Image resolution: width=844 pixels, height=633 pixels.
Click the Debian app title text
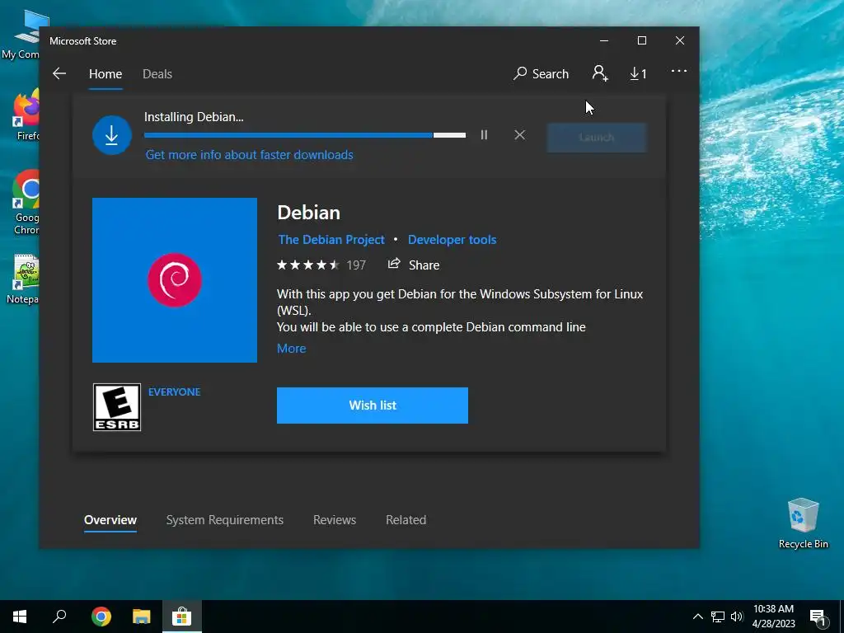click(309, 213)
